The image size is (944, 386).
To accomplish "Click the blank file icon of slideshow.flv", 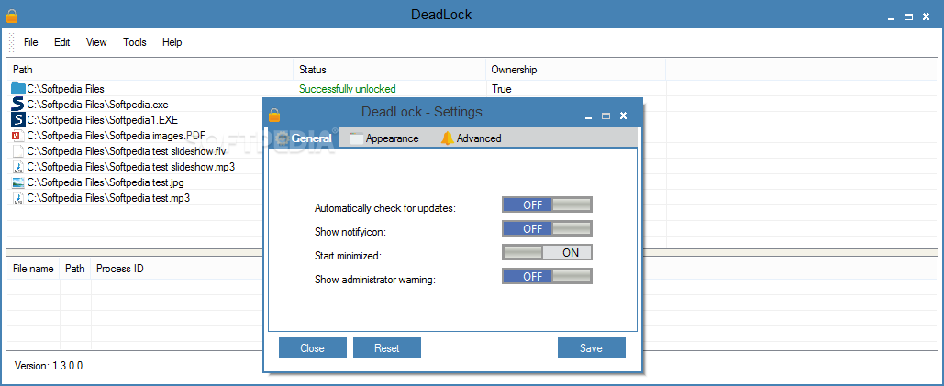I will click(x=18, y=151).
